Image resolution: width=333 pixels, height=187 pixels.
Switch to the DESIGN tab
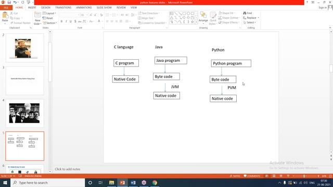tap(46, 7)
